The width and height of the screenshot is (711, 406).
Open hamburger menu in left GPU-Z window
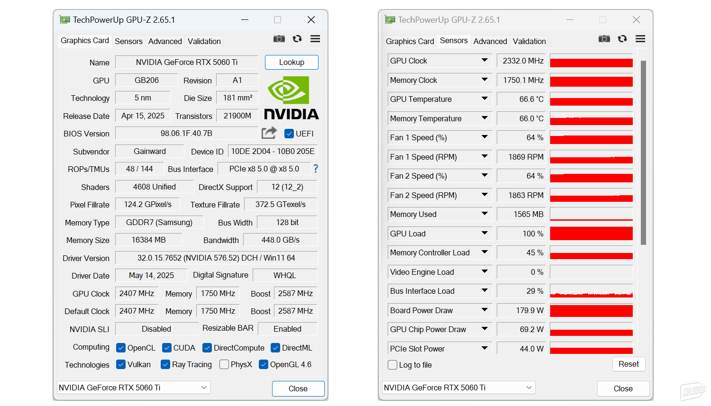click(315, 39)
